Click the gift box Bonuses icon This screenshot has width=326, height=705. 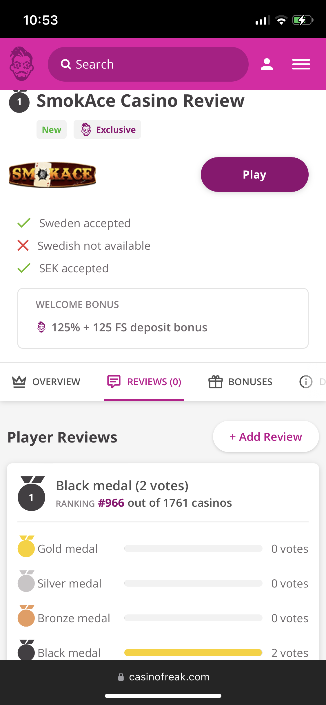216,382
